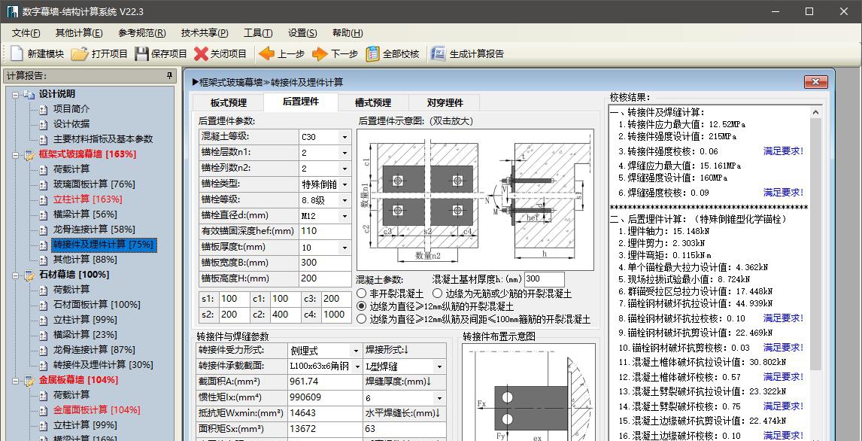This screenshot has width=862, height=441.
Task: Click the 保存项目 disk icon
Action: [142, 53]
